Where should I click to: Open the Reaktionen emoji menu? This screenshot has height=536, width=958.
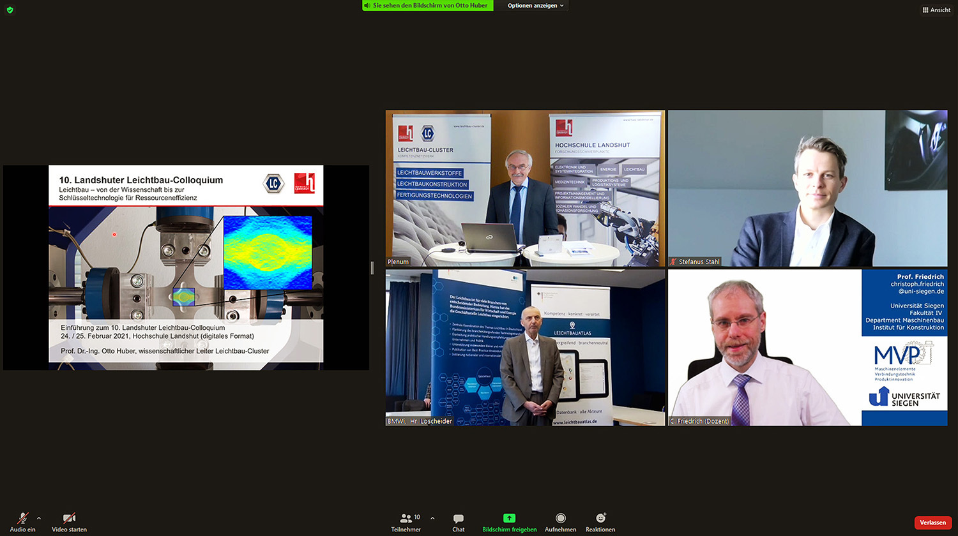click(600, 519)
